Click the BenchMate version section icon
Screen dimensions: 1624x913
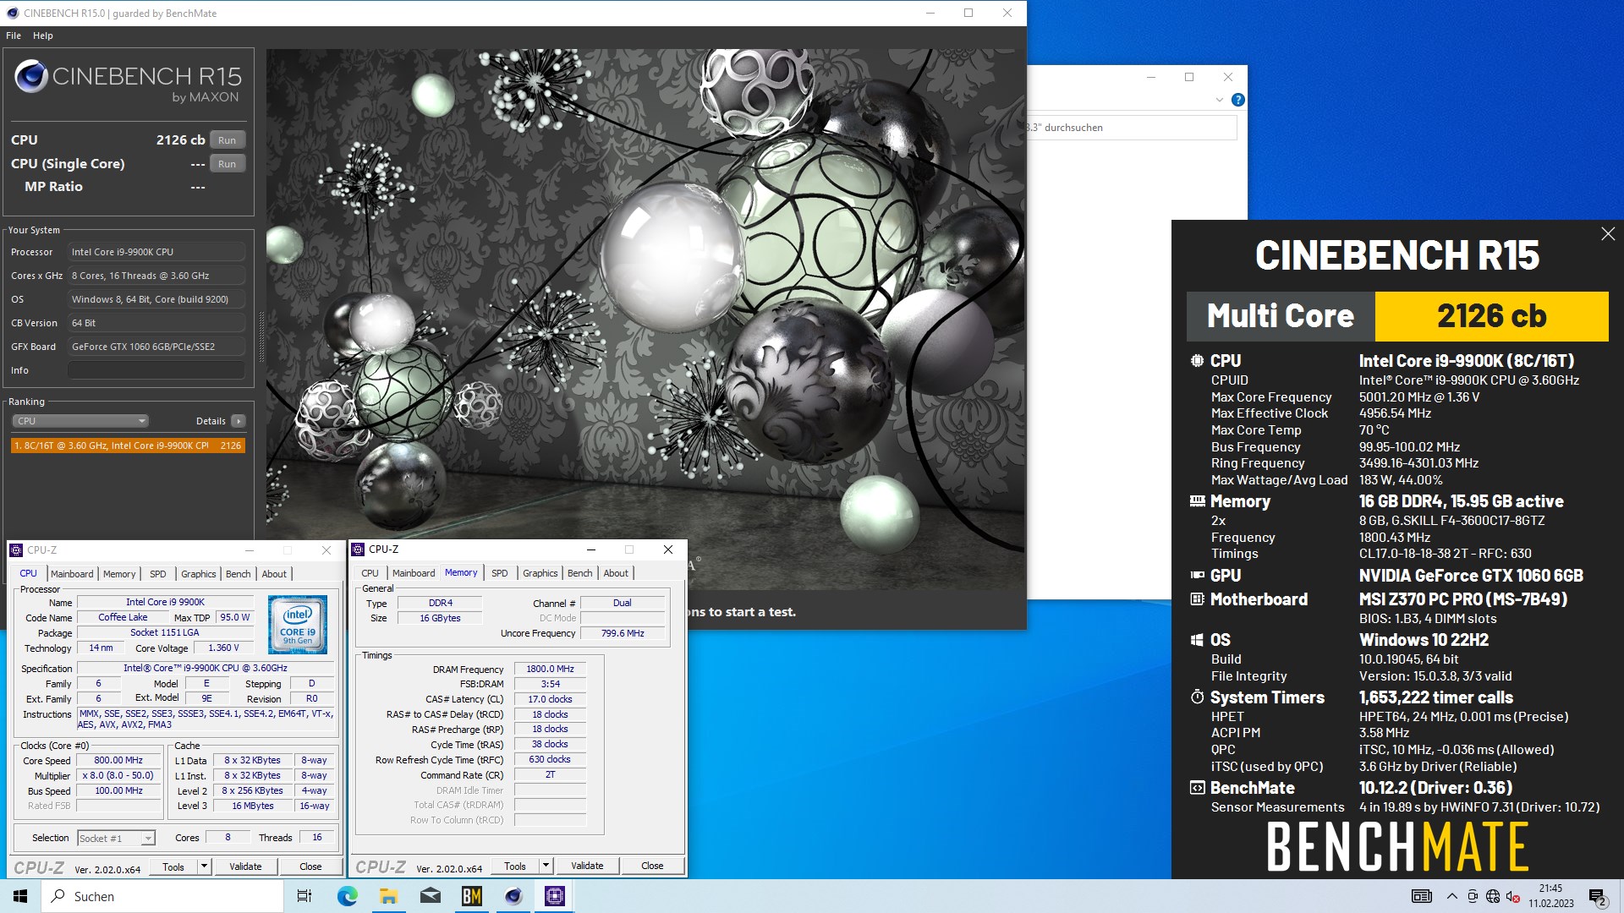[1197, 788]
